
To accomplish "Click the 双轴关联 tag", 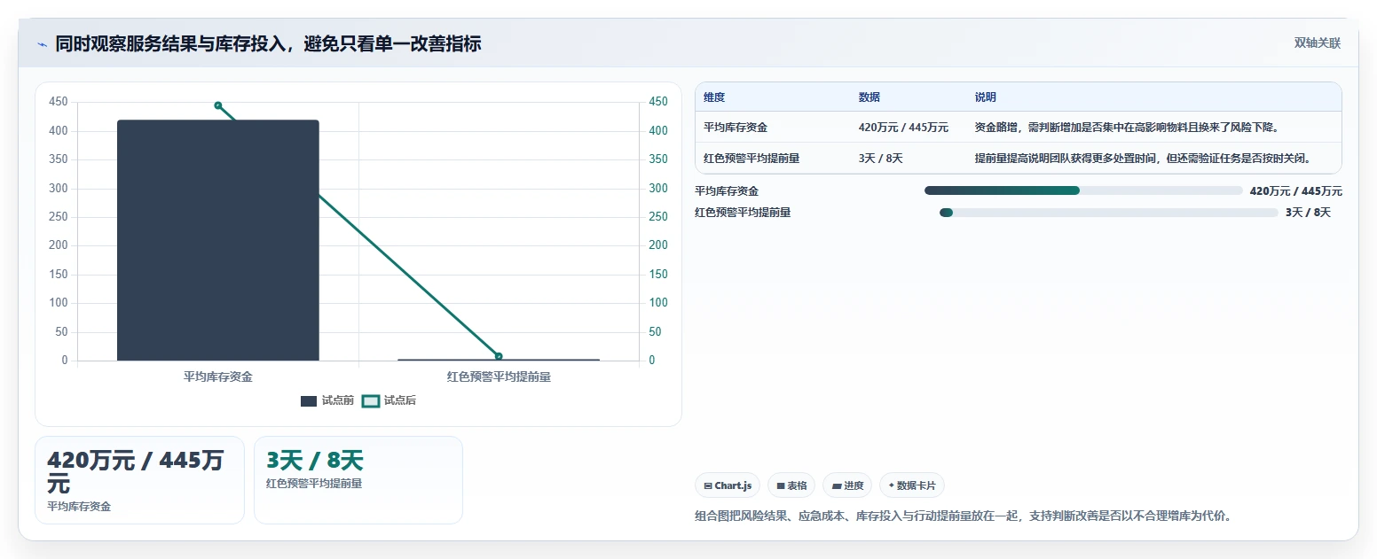I will tap(1317, 43).
